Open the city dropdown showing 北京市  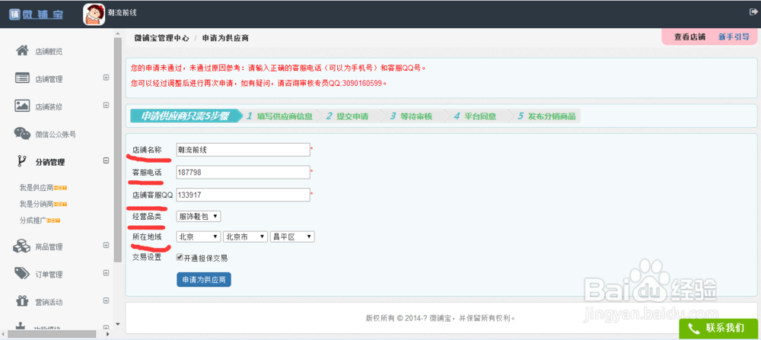[245, 237]
